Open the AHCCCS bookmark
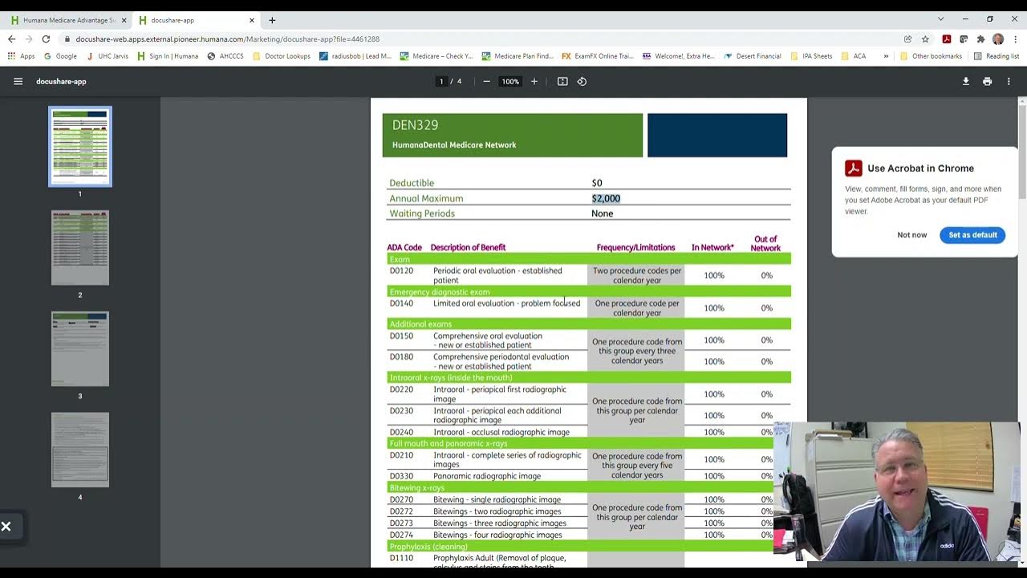1027x578 pixels. 225,56
